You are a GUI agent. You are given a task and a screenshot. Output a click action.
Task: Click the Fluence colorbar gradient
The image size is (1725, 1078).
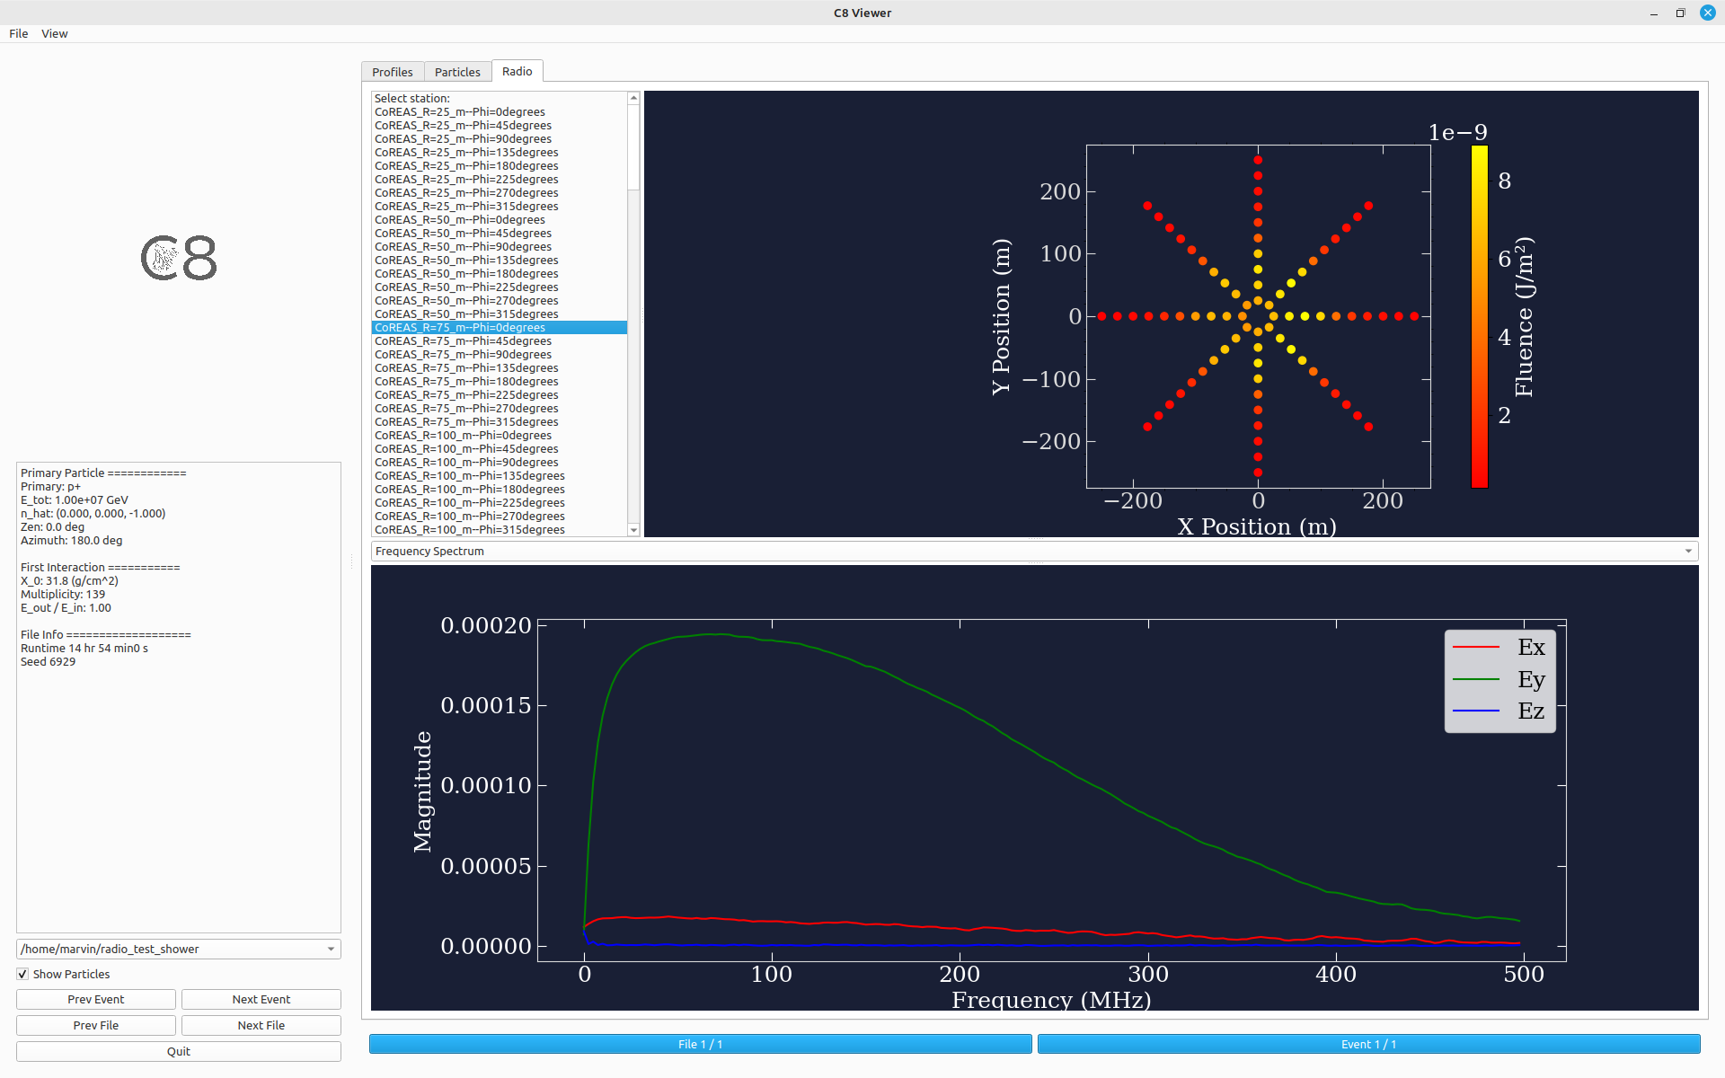click(x=1479, y=316)
